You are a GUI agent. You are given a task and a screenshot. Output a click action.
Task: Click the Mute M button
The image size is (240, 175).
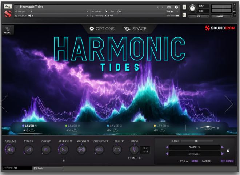click(184, 15)
